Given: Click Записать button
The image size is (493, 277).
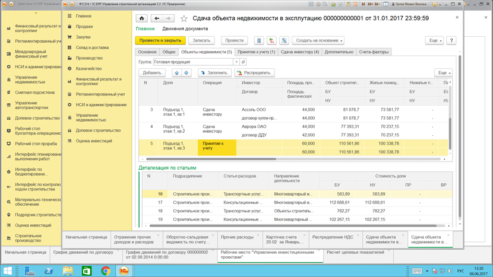Looking at the screenshot, I should point(201,40).
